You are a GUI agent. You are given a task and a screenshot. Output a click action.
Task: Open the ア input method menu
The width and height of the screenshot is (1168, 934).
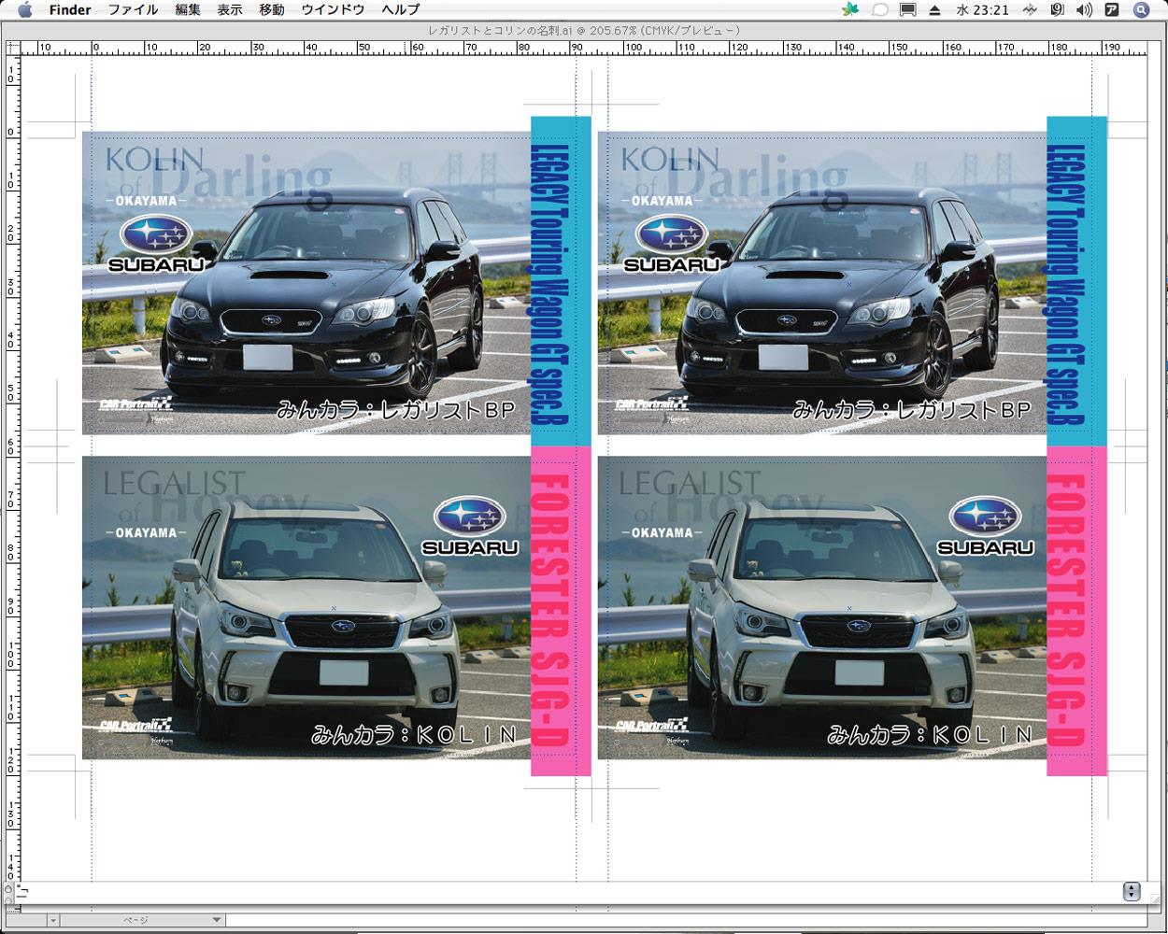[1112, 9]
